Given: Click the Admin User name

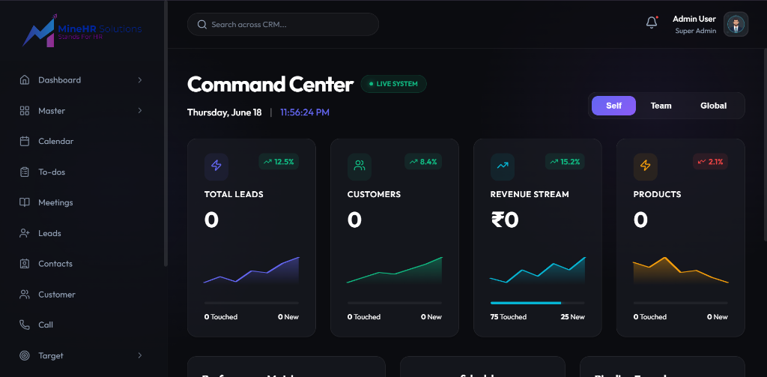Looking at the screenshot, I should coord(694,19).
